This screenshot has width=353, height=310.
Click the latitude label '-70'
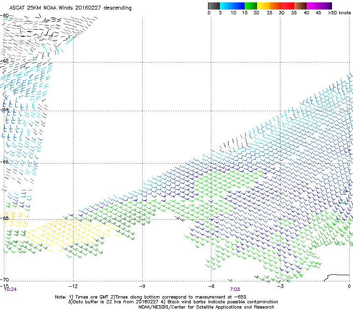point(4,279)
